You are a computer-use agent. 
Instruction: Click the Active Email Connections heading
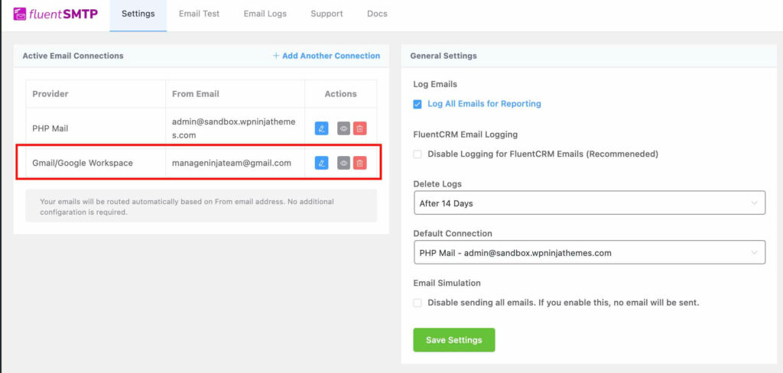[x=73, y=56]
